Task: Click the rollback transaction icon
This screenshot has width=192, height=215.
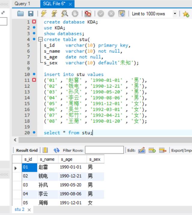Action: [x=111, y=14]
